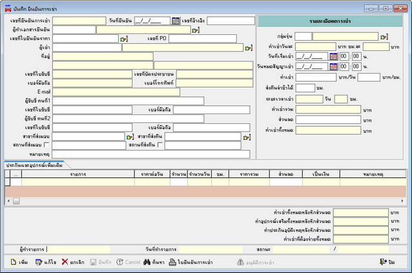Click the เลขที่อ้างอิง input field
The height and width of the screenshot is (273, 412).
point(231,21)
